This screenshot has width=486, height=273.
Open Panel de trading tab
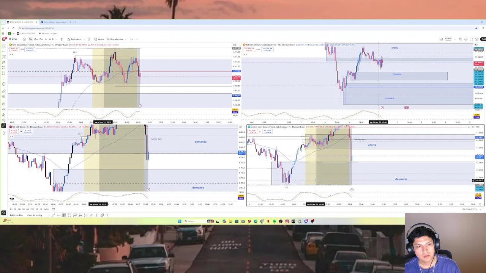(x=35, y=215)
